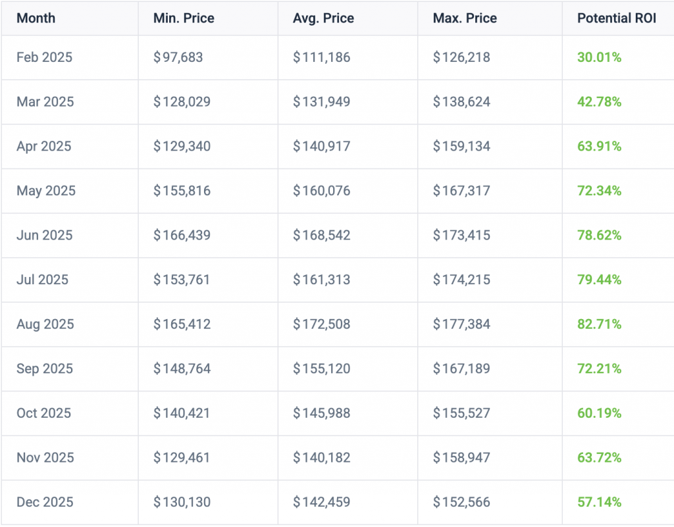Click the $173,415 maximum price value
Viewport: 674px width, 527px height.
click(461, 235)
